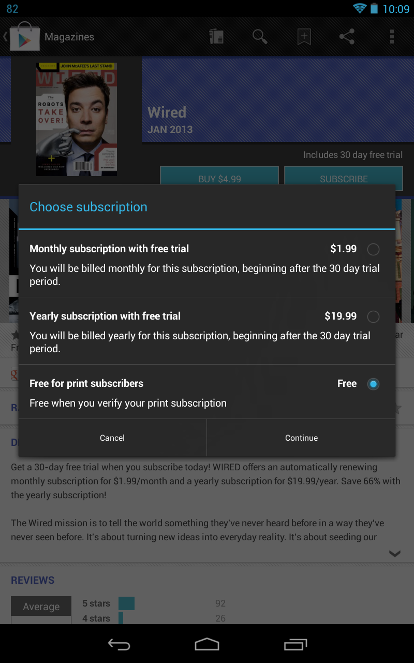Select the $19.99 yearly subscription radio

[373, 316]
